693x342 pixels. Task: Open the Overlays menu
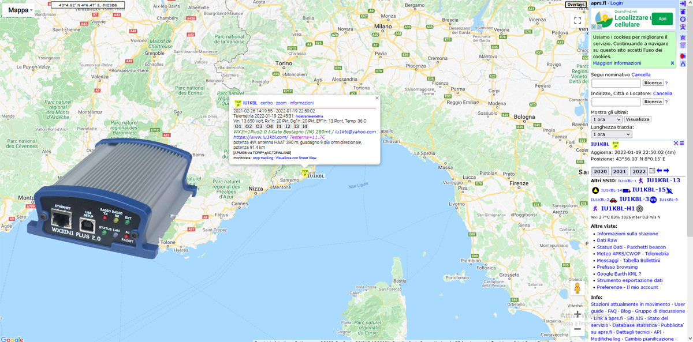575,5
